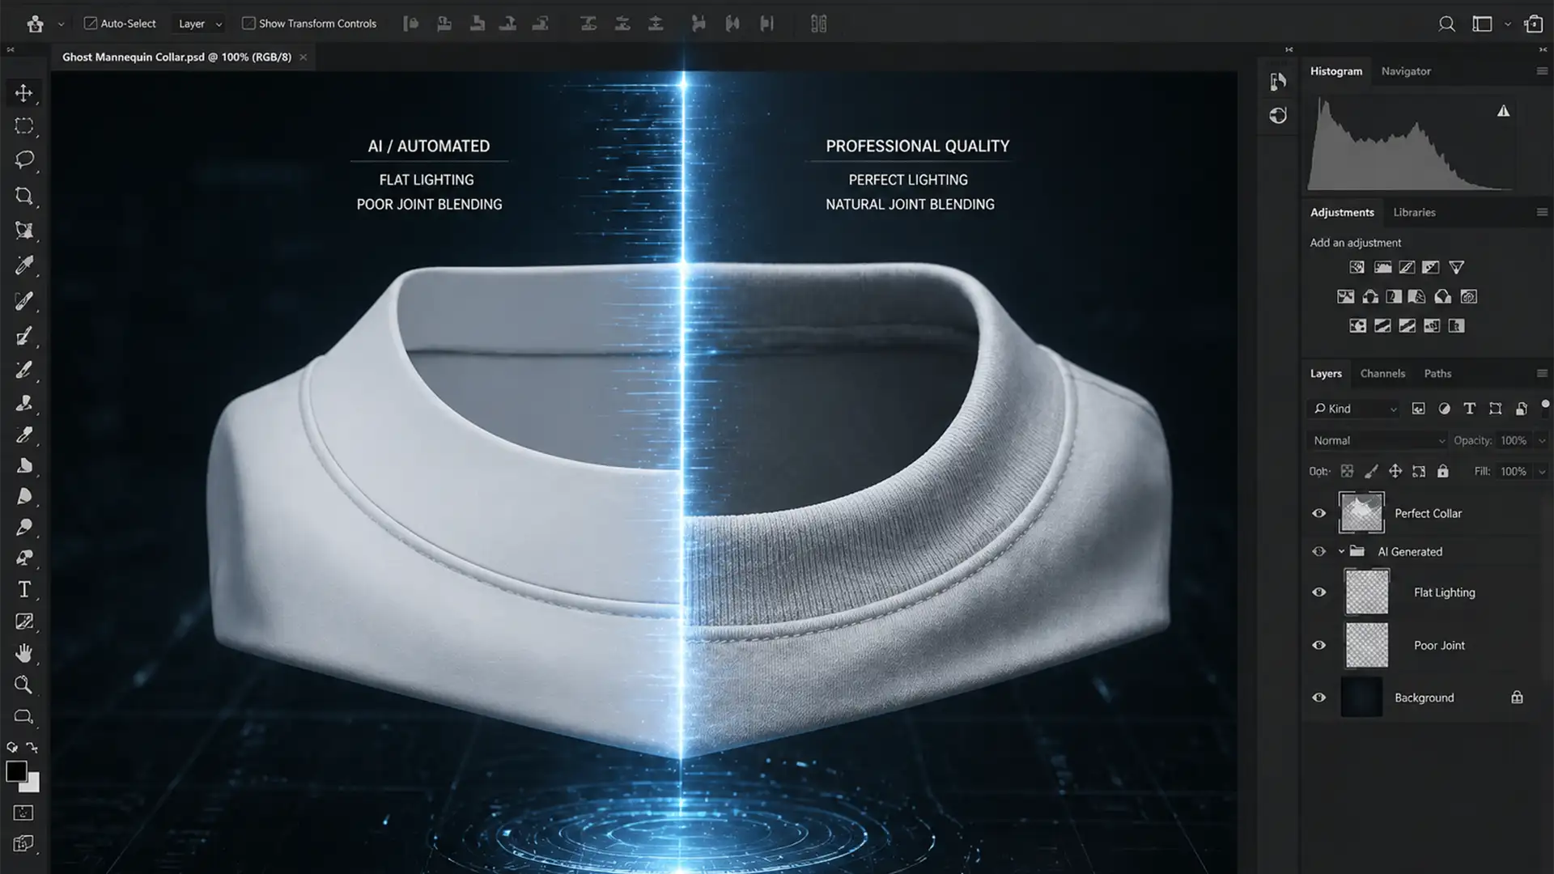
Task: Collapse the AI Generated layer group
Action: click(1341, 551)
